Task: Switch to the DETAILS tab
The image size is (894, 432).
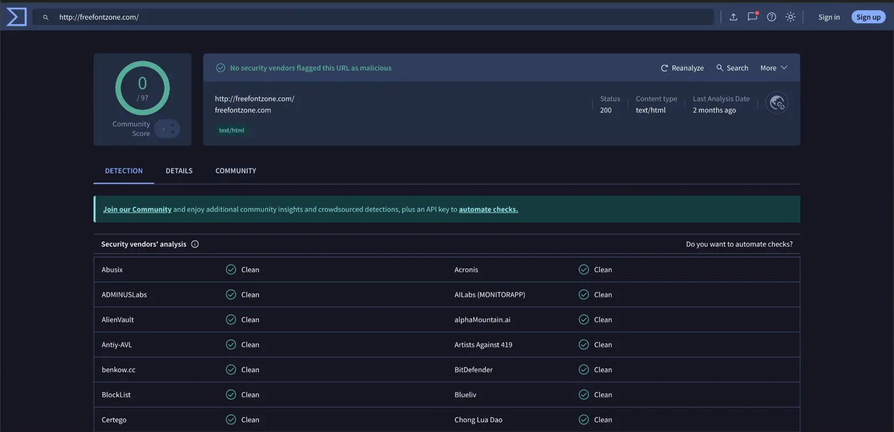Action: (x=179, y=171)
